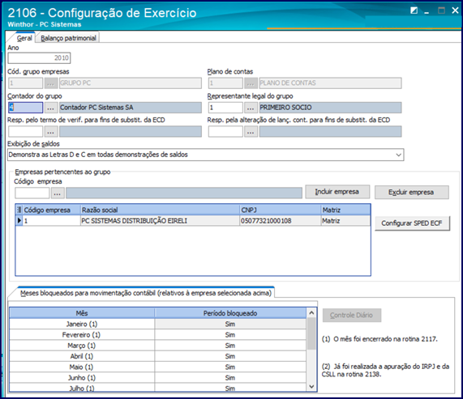Click the months table scroll down arrow

(x=311, y=386)
